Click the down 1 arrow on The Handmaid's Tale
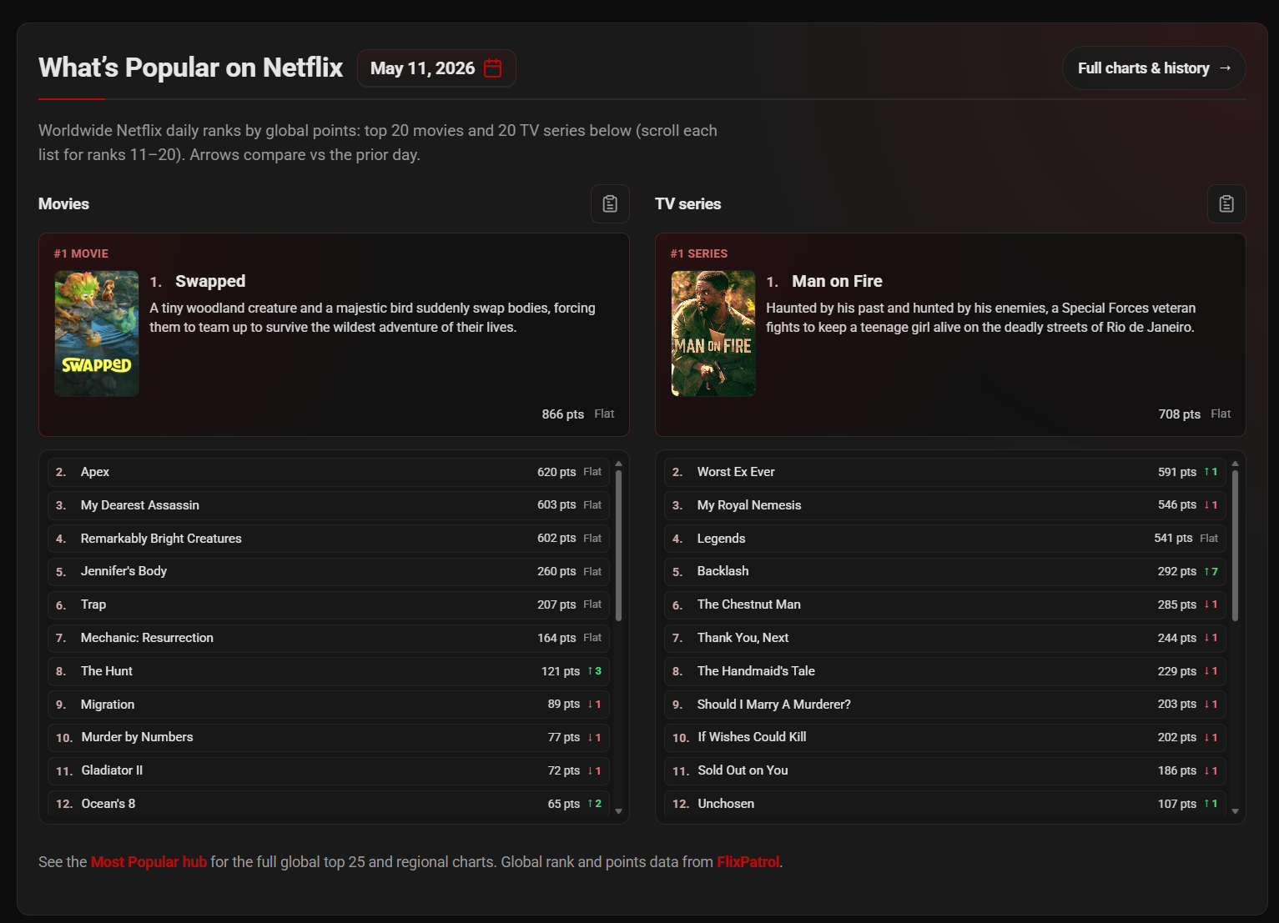Viewport: 1279px width, 923px height. (x=1211, y=671)
